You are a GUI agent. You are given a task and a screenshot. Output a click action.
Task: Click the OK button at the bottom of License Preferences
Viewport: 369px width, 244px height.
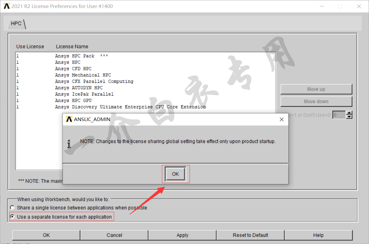pos(46,235)
